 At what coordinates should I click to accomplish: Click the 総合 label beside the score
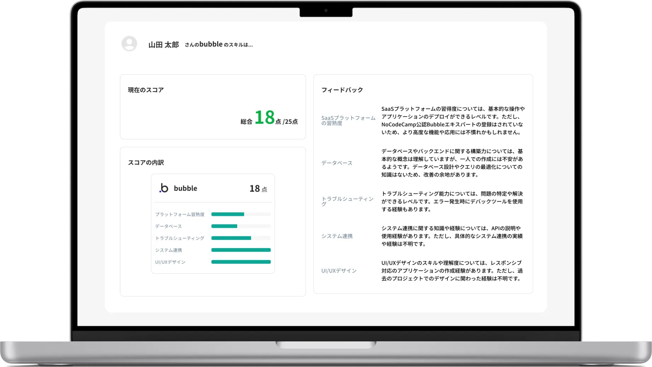tap(246, 122)
